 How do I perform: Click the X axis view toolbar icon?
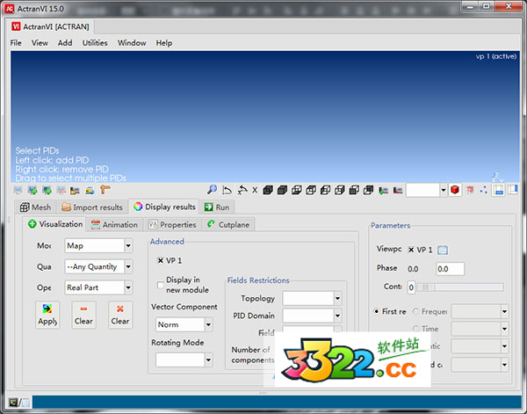click(x=255, y=189)
